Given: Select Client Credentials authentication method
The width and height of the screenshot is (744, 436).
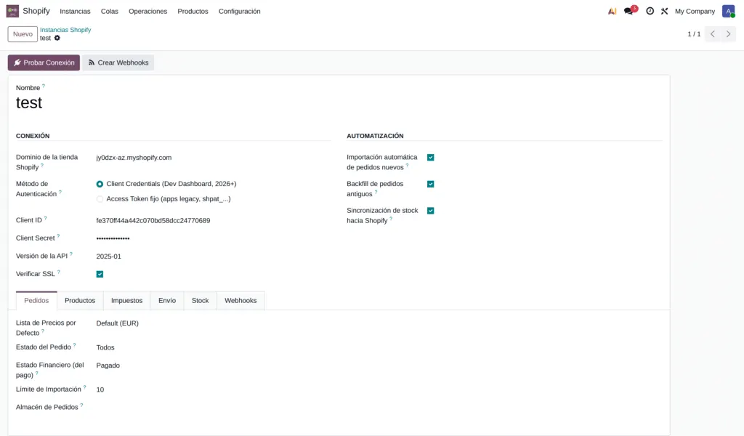Looking at the screenshot, I should point(100,184).
